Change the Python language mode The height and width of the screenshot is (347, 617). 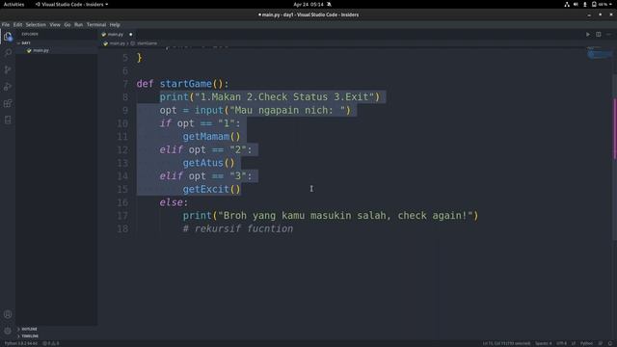(586, 343)
